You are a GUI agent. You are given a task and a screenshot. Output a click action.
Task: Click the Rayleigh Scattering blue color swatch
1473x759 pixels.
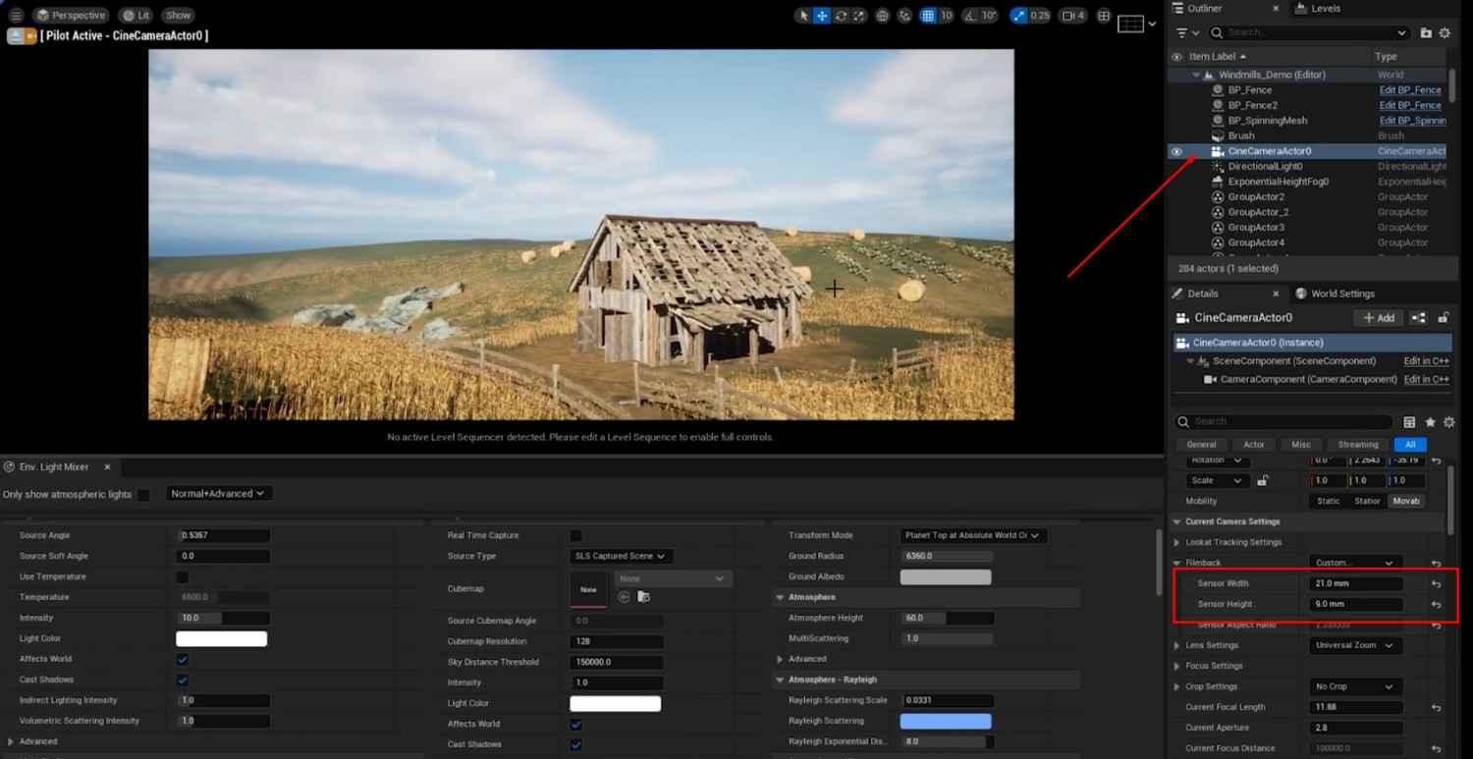tap(946, 722)
